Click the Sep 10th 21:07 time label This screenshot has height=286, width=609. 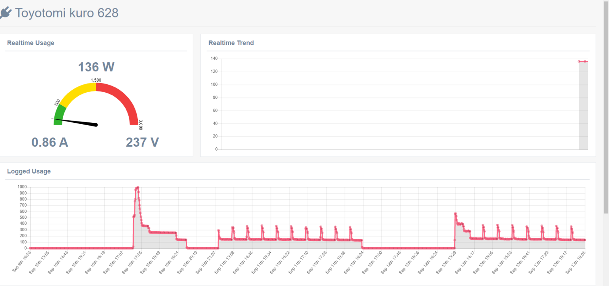point(206,262)
